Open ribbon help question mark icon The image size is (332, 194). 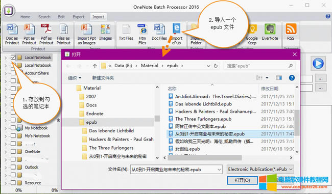(x=328, y=16)
